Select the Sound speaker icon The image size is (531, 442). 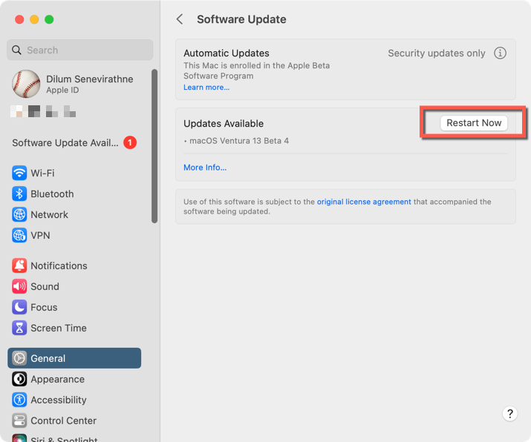19,286
